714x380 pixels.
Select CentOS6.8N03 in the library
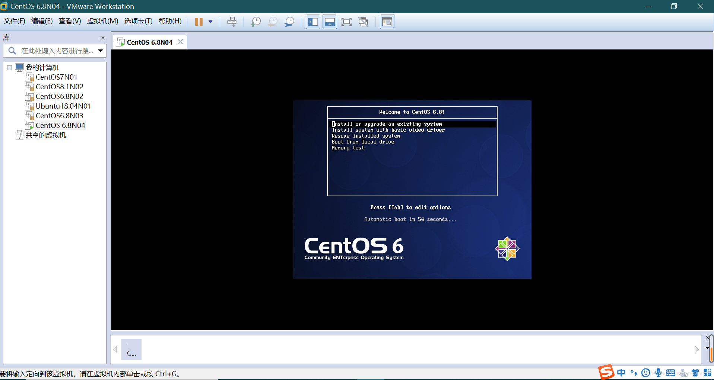(60, 116)
